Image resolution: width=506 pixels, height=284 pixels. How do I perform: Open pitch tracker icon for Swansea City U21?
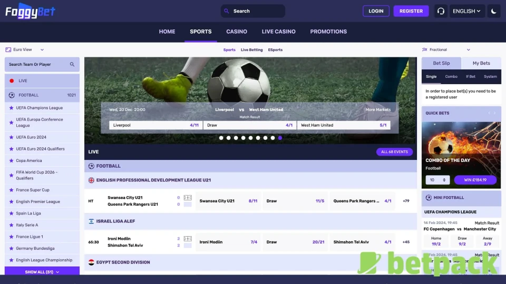tap(188, 197)
